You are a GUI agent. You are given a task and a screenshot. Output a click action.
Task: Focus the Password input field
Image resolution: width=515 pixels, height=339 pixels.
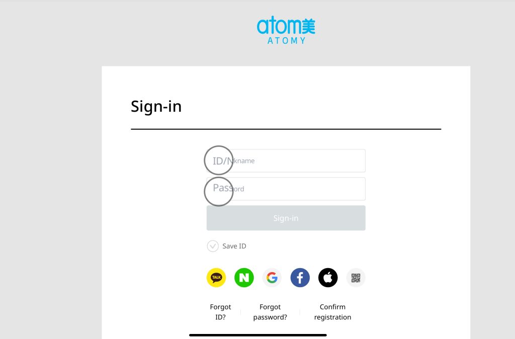click(286, 189)
